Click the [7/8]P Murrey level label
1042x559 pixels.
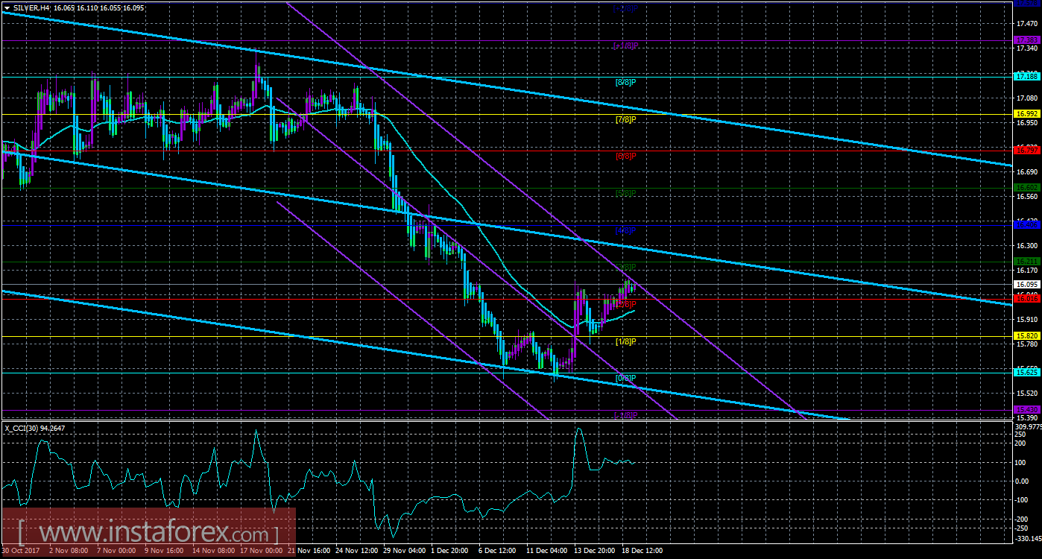pos(625,119)
